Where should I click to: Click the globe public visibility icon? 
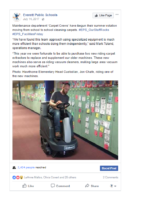coord(43,19)
